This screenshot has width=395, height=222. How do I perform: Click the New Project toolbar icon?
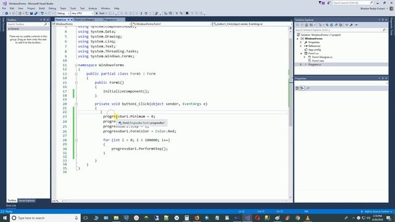coord(20,14)
